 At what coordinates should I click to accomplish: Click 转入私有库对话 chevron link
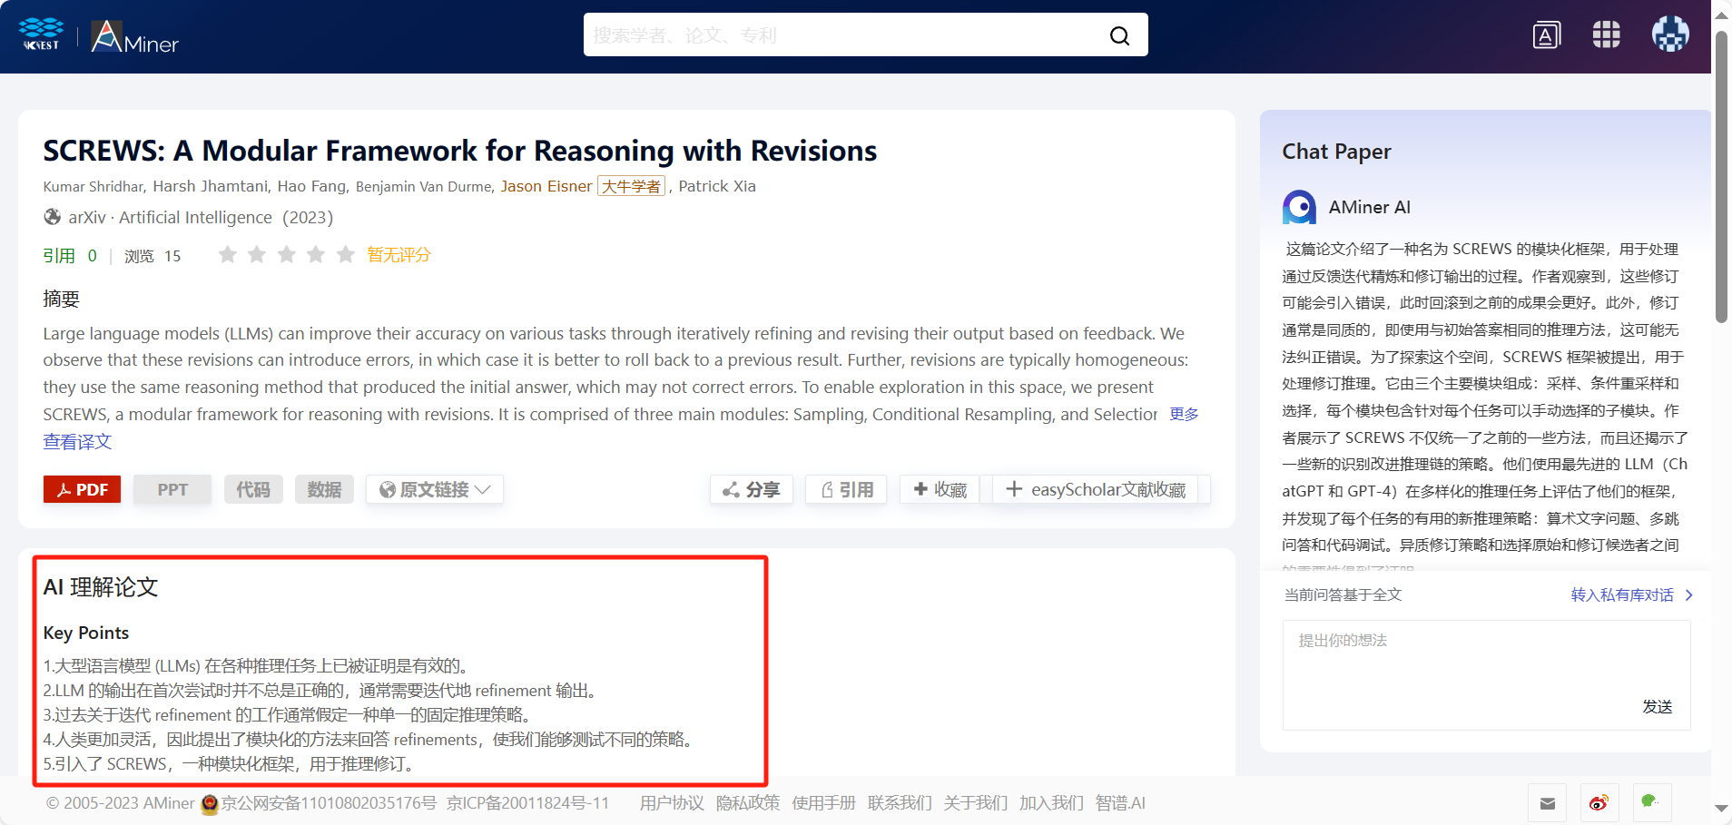[x=1631, y=594]
